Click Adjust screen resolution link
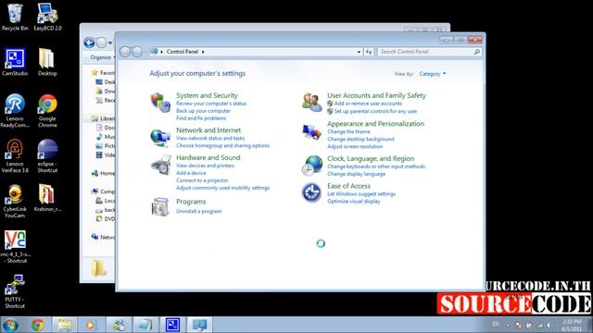This screenshot has width=593, height=333. pyautogui.click(x=355, y=146)
